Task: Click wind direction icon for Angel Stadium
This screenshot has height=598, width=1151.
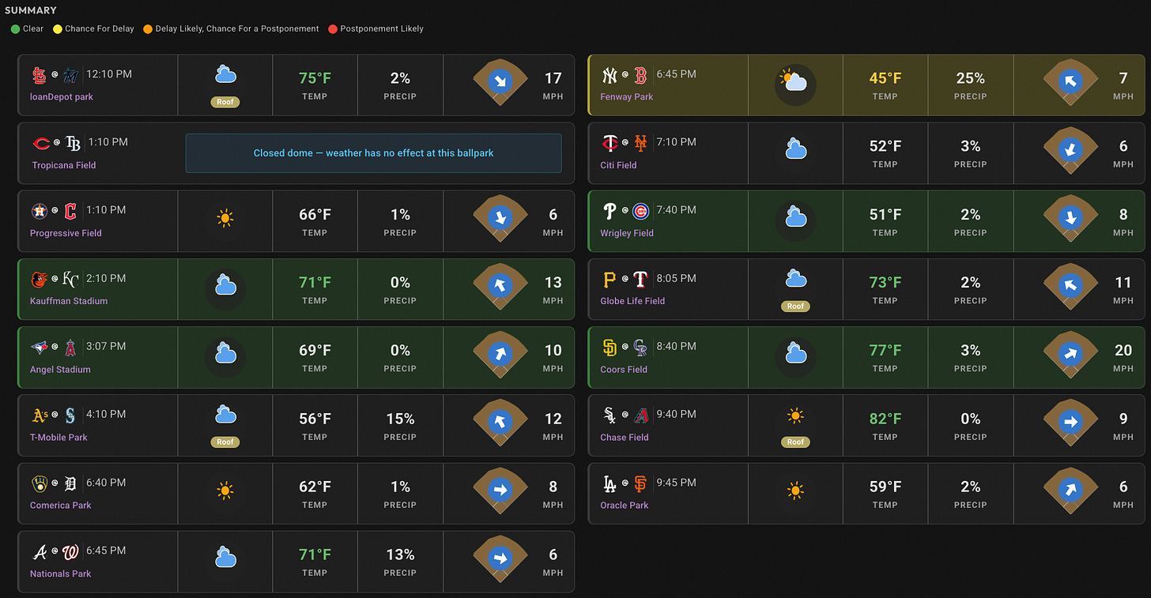Action: [x=500, y=353]
